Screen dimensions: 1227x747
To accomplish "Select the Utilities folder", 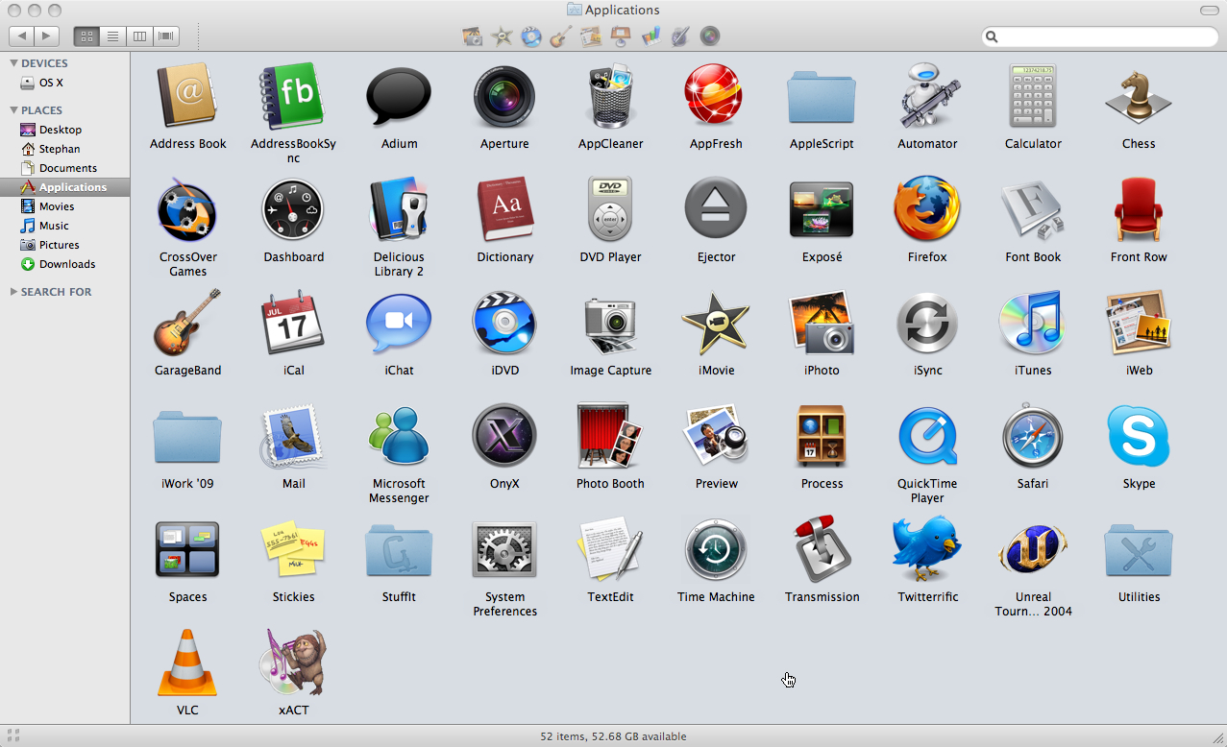I will click(1139, 549).
